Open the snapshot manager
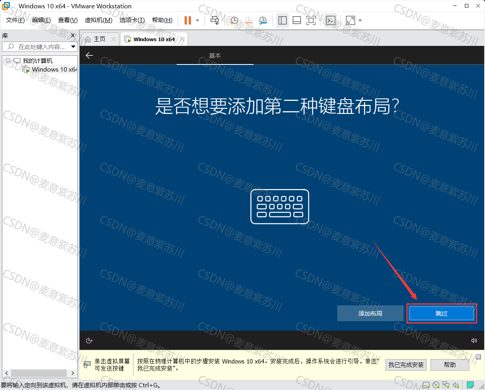This screenshot has width=485, height=390. [263, 21]
